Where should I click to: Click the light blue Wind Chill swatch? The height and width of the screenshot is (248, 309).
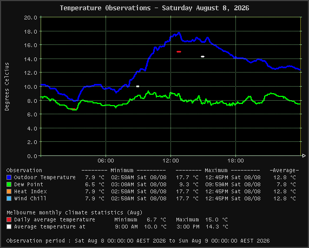coord(9,199)
